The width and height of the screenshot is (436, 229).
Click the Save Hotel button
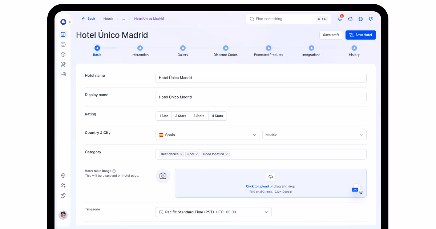(360, 35)
